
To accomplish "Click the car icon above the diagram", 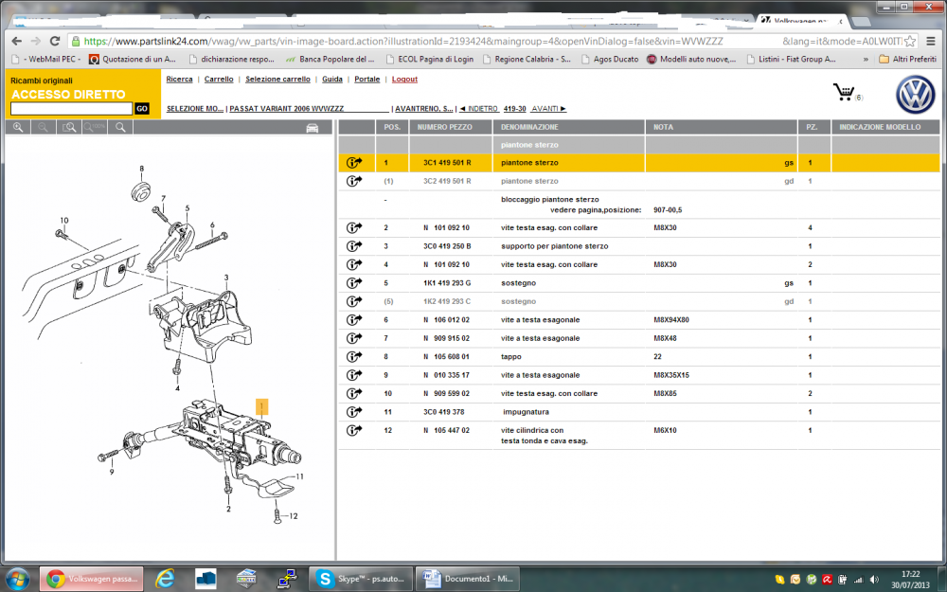I will (312, 128).
